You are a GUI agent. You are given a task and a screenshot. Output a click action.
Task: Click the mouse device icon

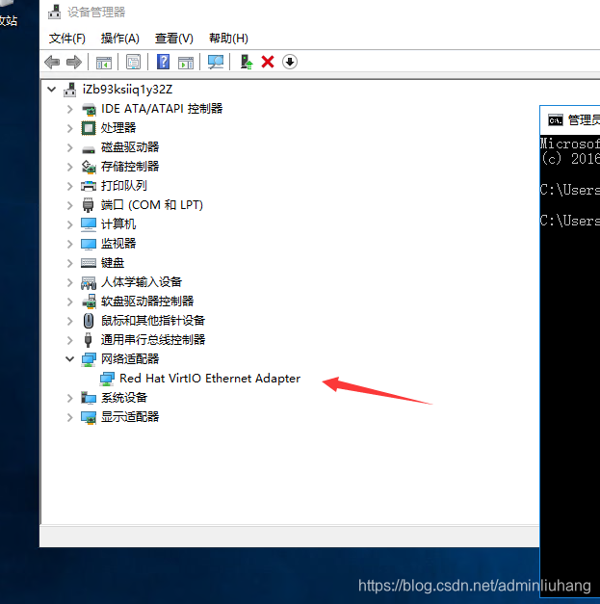pos(89,321)
